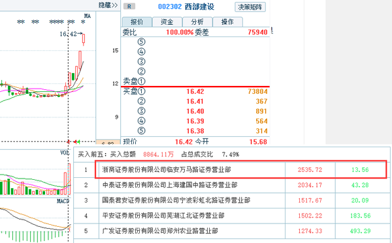Switch to the 报价 tab
The height and width of the screenshot is (243, 392).
[137, 22]
